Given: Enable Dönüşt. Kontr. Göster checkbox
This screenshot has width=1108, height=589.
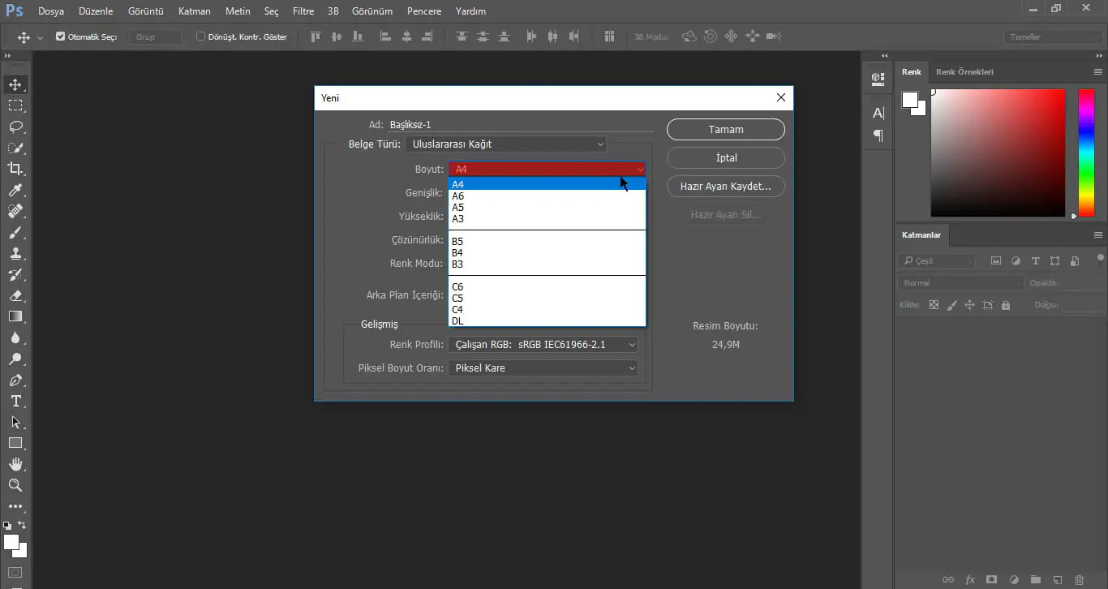Looking at the screenshot, I should tap(201, 37).
